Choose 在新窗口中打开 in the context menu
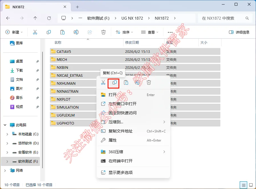 coord(133,104)
